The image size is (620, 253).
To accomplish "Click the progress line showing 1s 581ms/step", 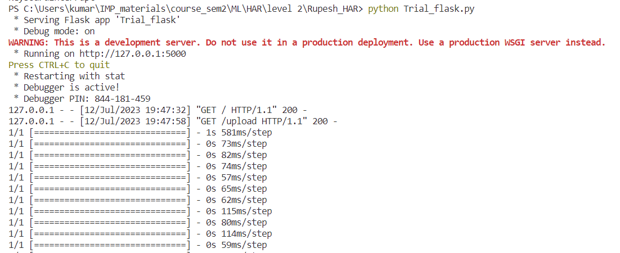I will (140, 133).
